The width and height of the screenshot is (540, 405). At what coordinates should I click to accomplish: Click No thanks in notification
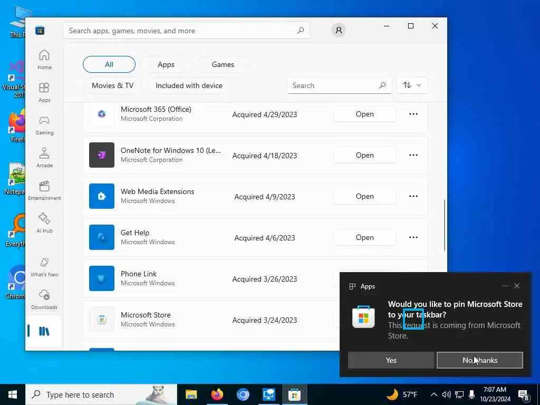(480, 360)
